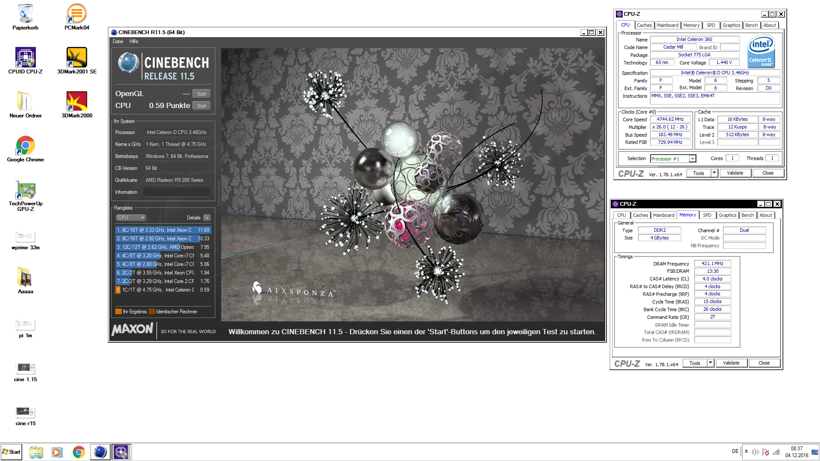Image resolution: width=820 pixels, height=461 pixels.
Task: Click Validate in upper CPU-Z window
Action: pyautogui.click(x=735, y=173)
